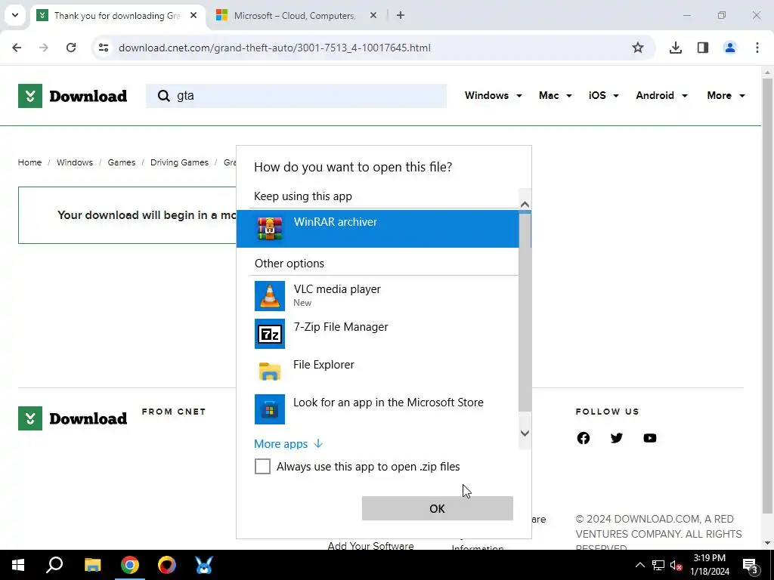774x580 pixels.
Task: Open Windows Start menu
Action: 18,565
